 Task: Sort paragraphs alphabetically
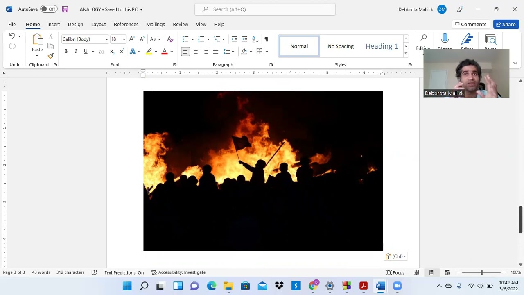click(x=255, y=39)
